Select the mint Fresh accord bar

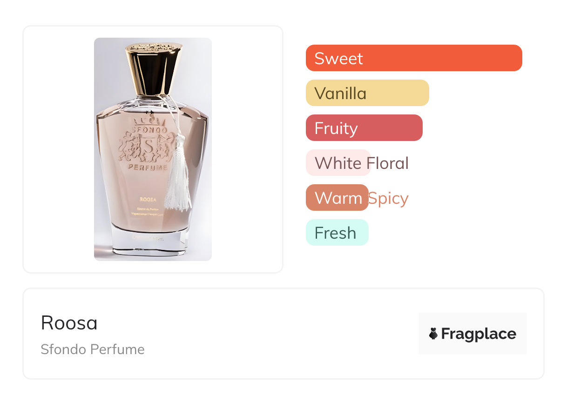pyautogui.click(x=337, y=233)
